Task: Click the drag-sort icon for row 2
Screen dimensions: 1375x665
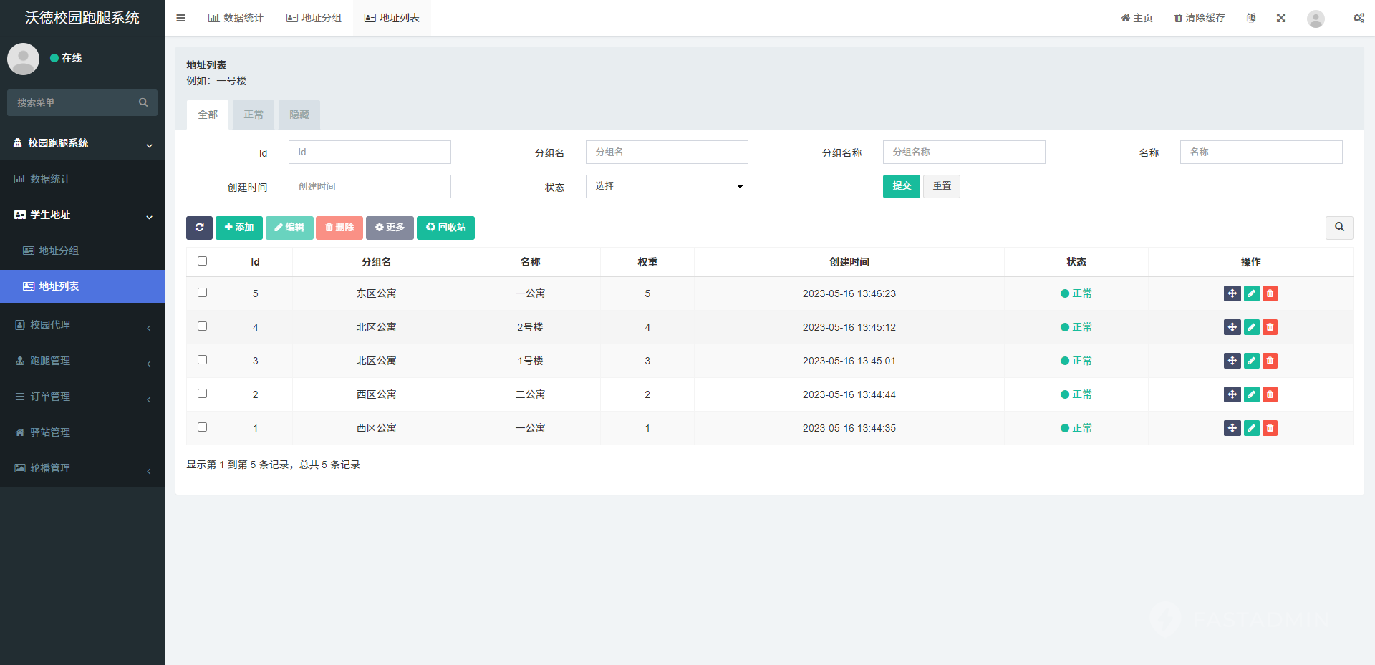Action: pos(1232,394)
